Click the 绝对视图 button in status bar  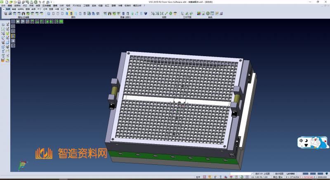[279, 174]
